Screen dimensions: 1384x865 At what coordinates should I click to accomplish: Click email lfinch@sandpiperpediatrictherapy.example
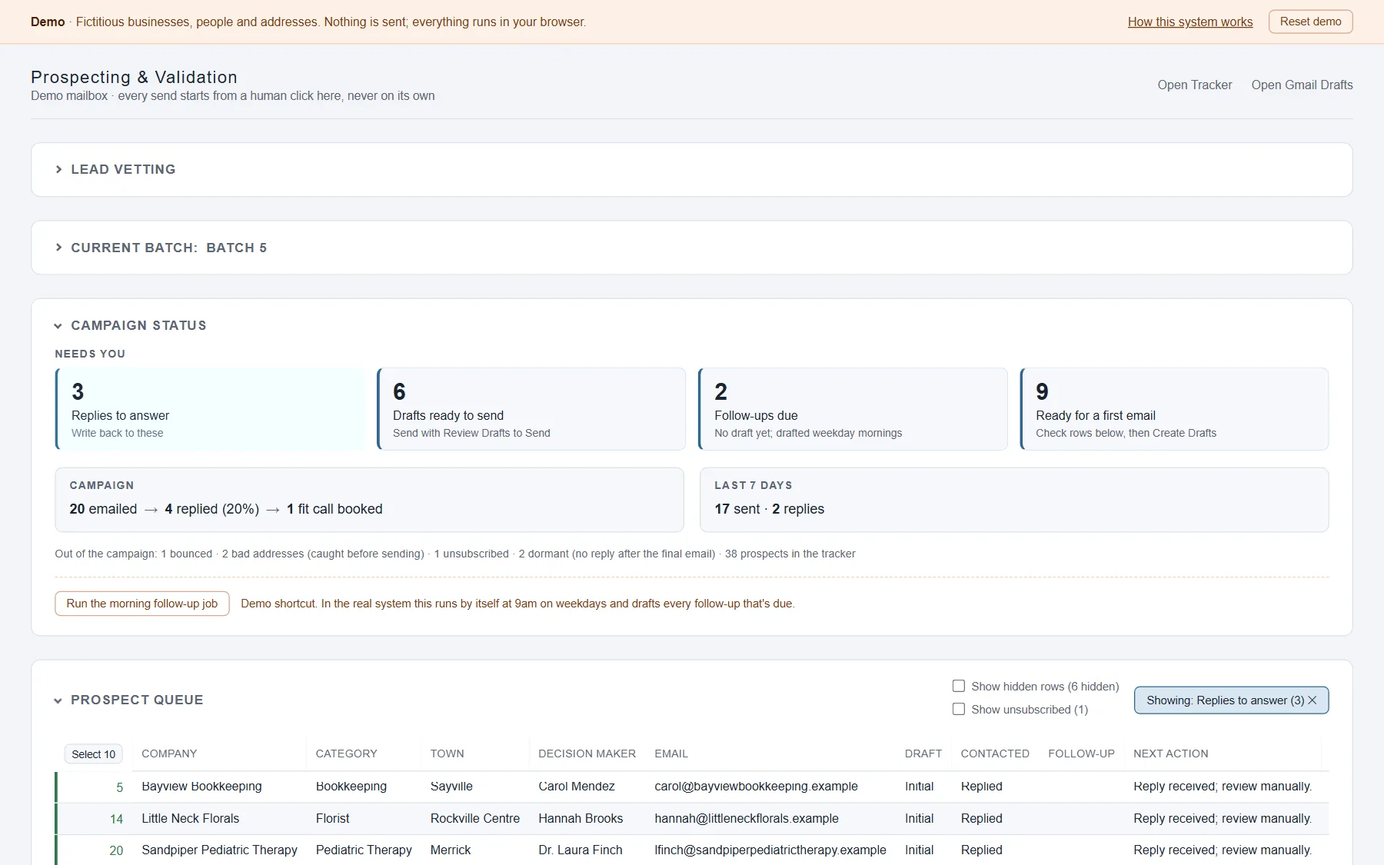pyautogui.click(x=770, y=850)
